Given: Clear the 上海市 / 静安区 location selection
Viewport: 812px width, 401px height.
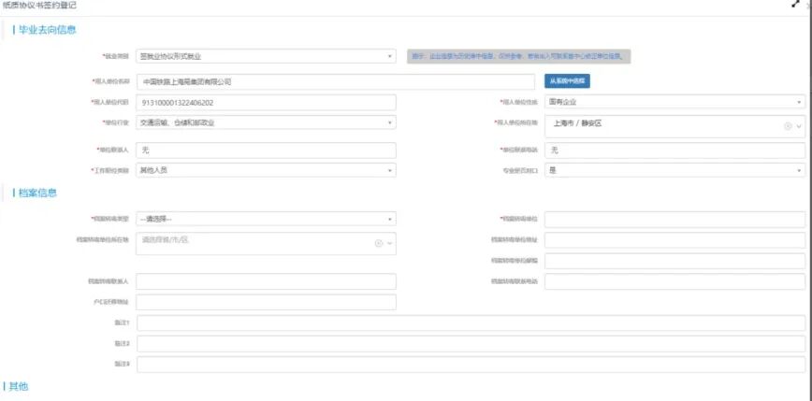Looking at the screenshot, I should point(788,126).
